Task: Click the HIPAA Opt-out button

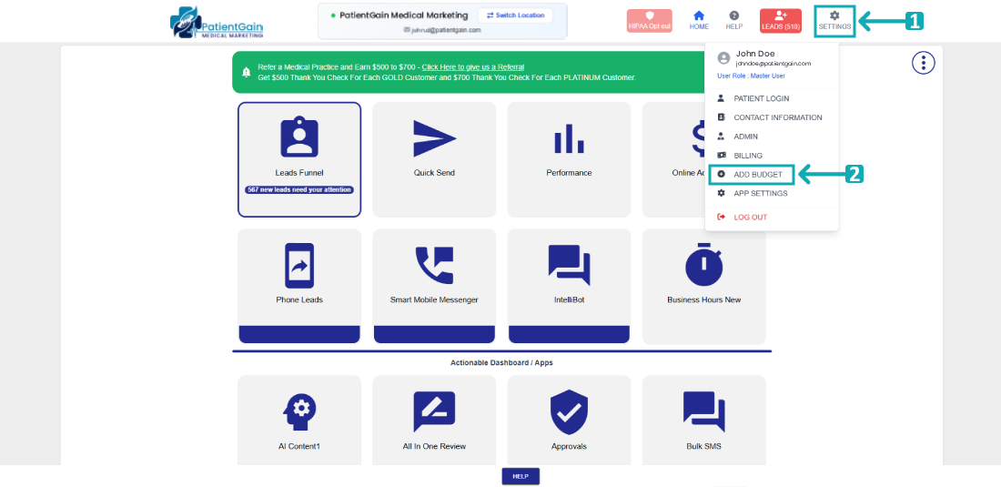Action: click(649, 21)
